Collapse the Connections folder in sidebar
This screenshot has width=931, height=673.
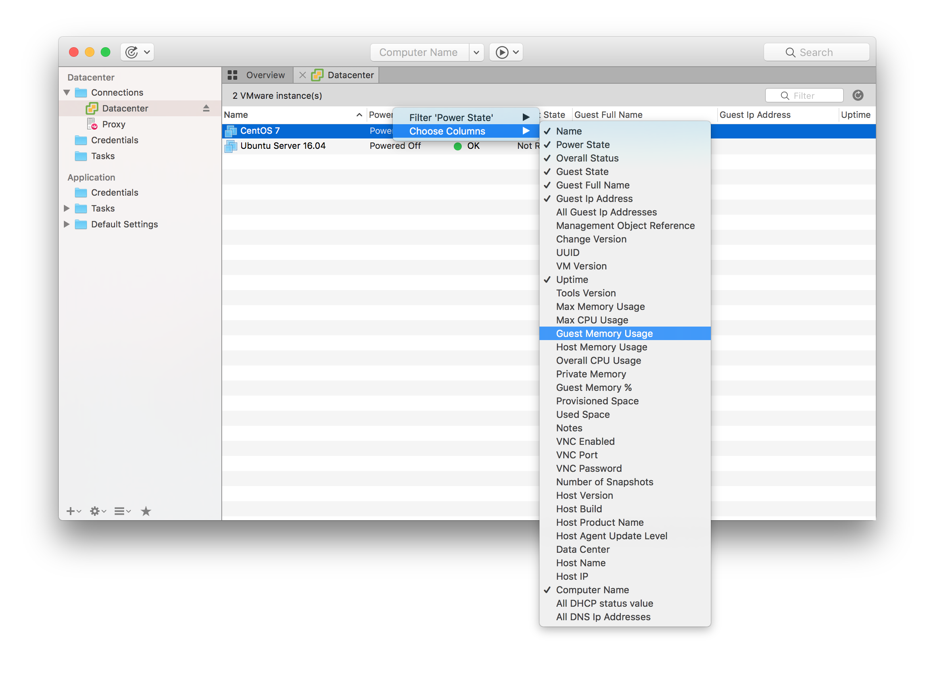67,92
